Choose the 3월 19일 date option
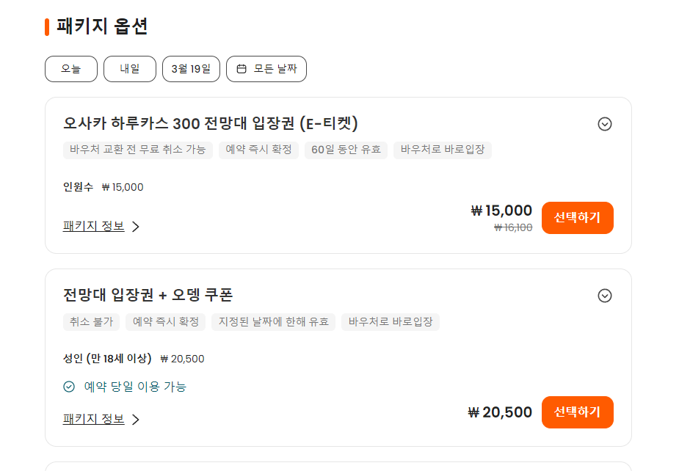The height and width of the screenshot is (471, 679). pos(191,69)
